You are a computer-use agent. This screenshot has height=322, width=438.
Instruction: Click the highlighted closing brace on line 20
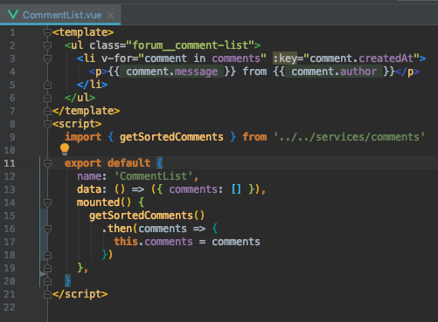pyautogui.click(x=67, y=281)
